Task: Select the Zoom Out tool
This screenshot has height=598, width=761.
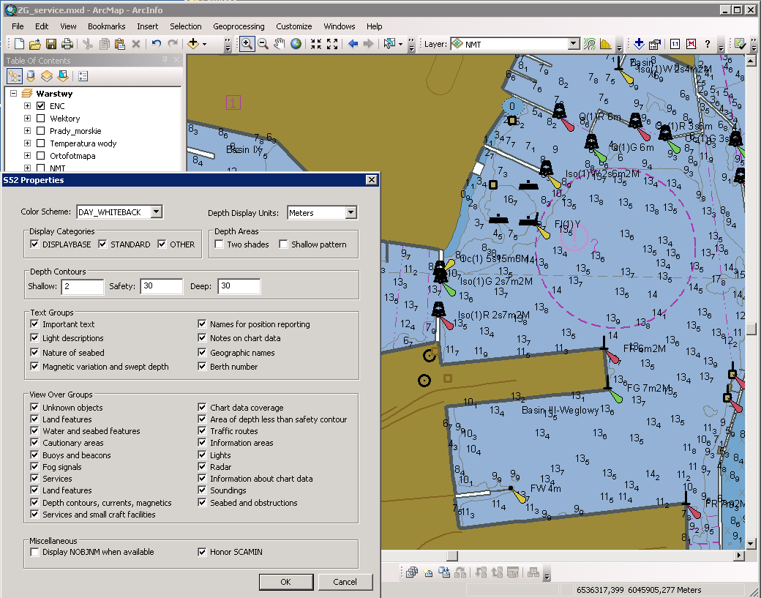Action: [263, 44]
